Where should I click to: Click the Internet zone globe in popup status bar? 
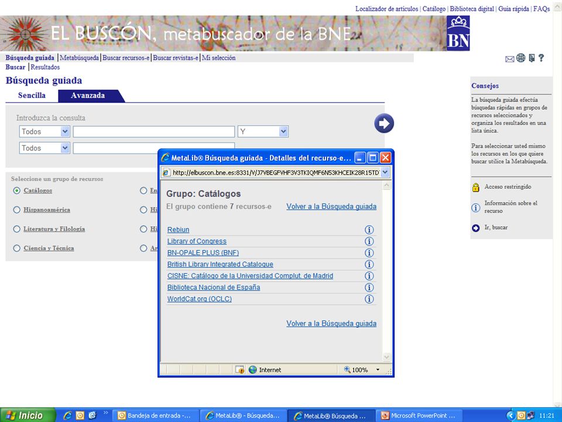[253, 370]
